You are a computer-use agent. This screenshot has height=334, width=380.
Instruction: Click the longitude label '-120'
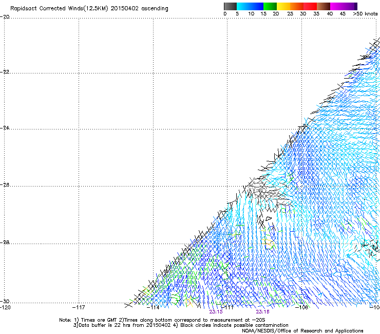[5, 307]
